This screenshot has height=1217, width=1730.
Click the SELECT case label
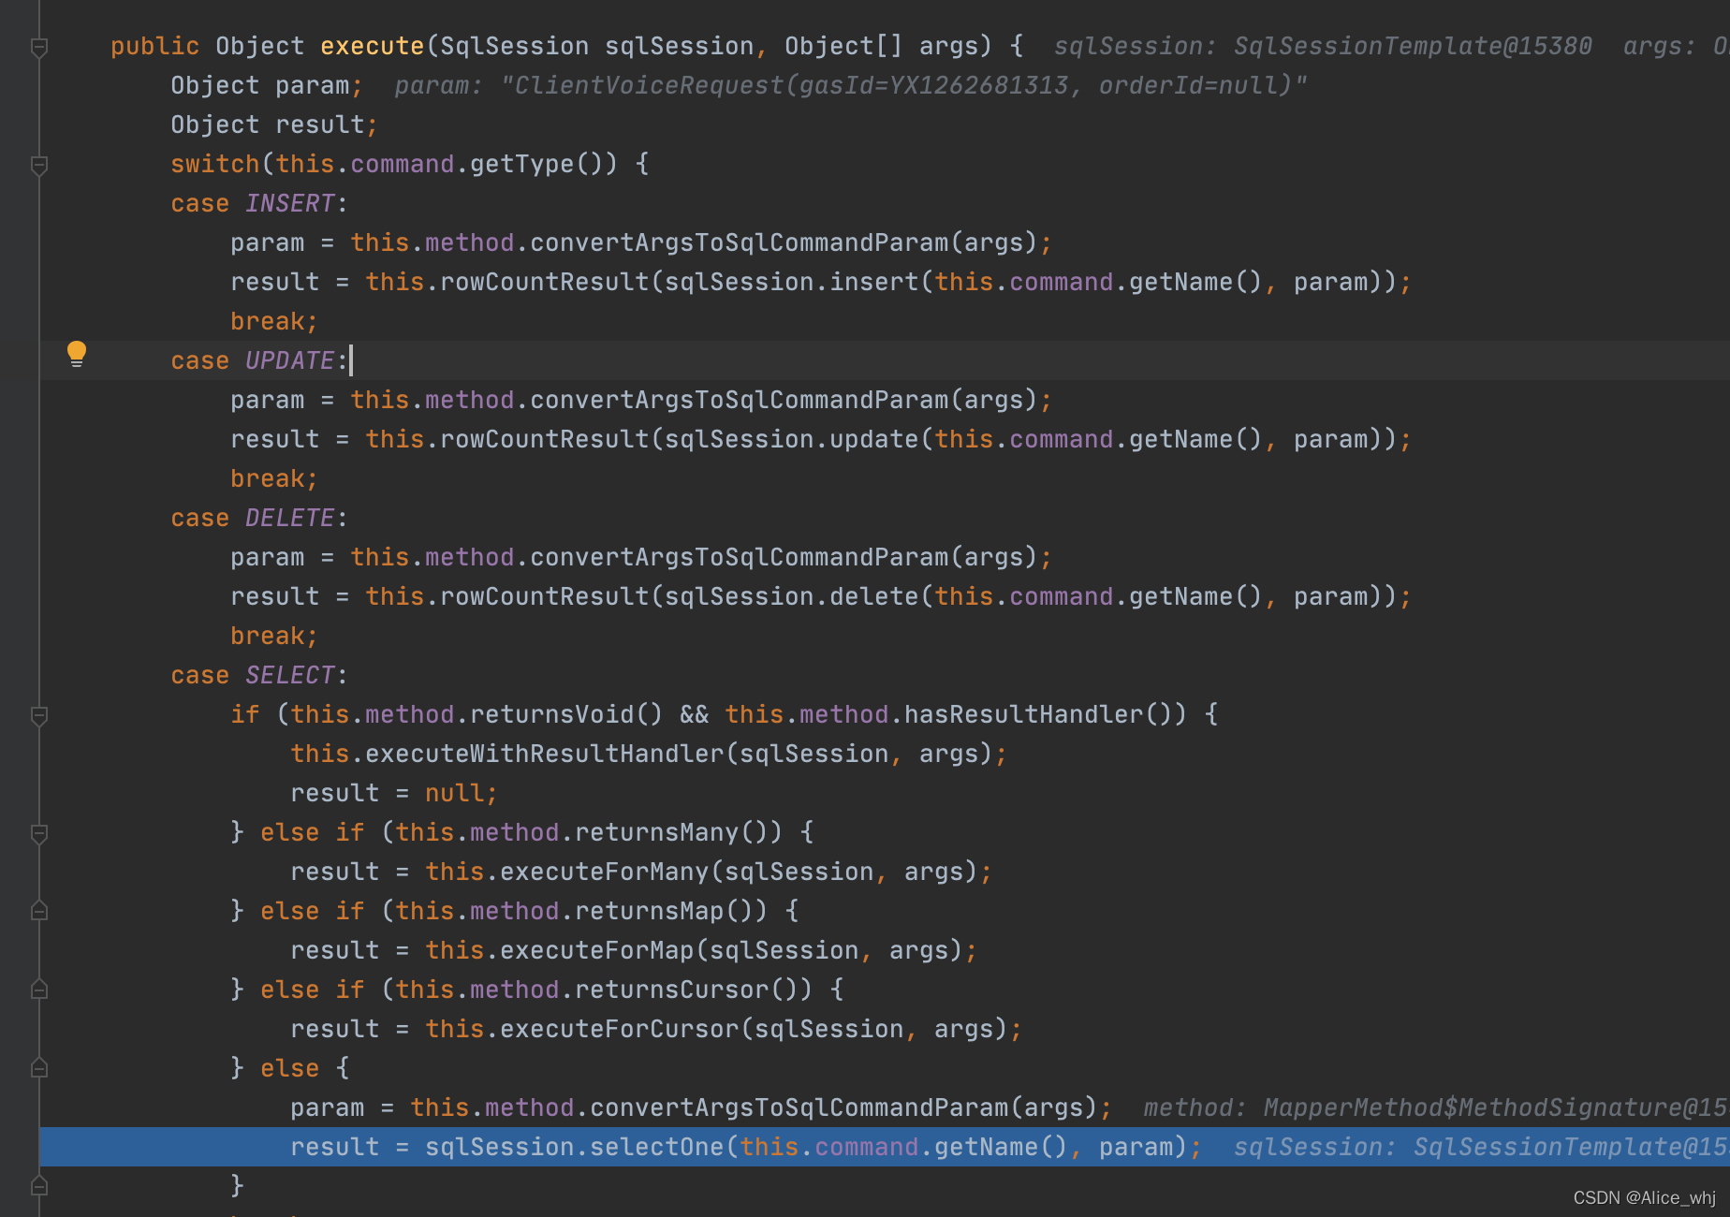pyautogui.click(x=290, y=675)
